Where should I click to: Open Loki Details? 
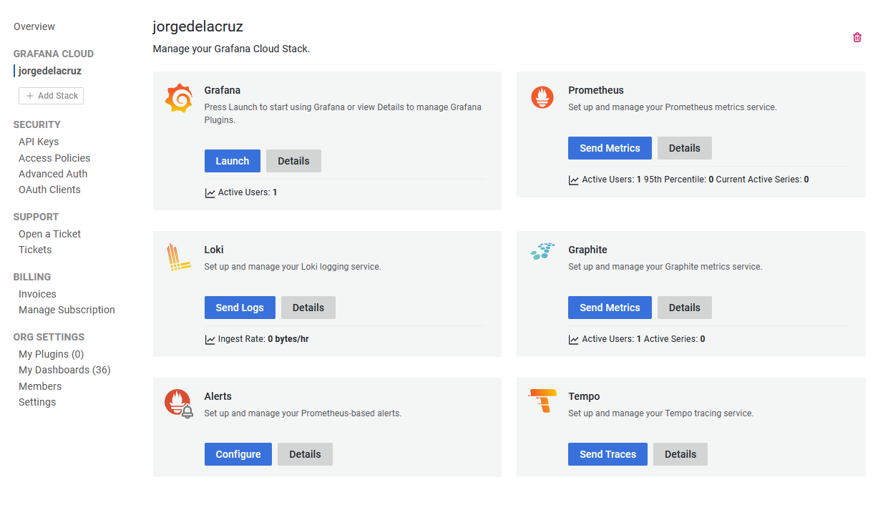[x=308, y=308]
